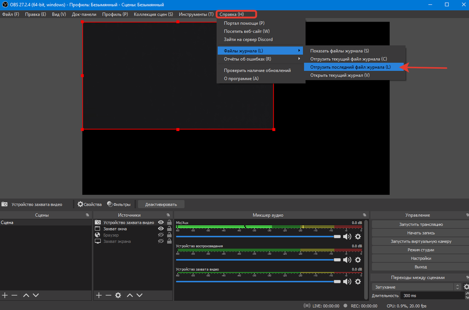Open source properties gear in Источники toolbar

pos(118,295)
